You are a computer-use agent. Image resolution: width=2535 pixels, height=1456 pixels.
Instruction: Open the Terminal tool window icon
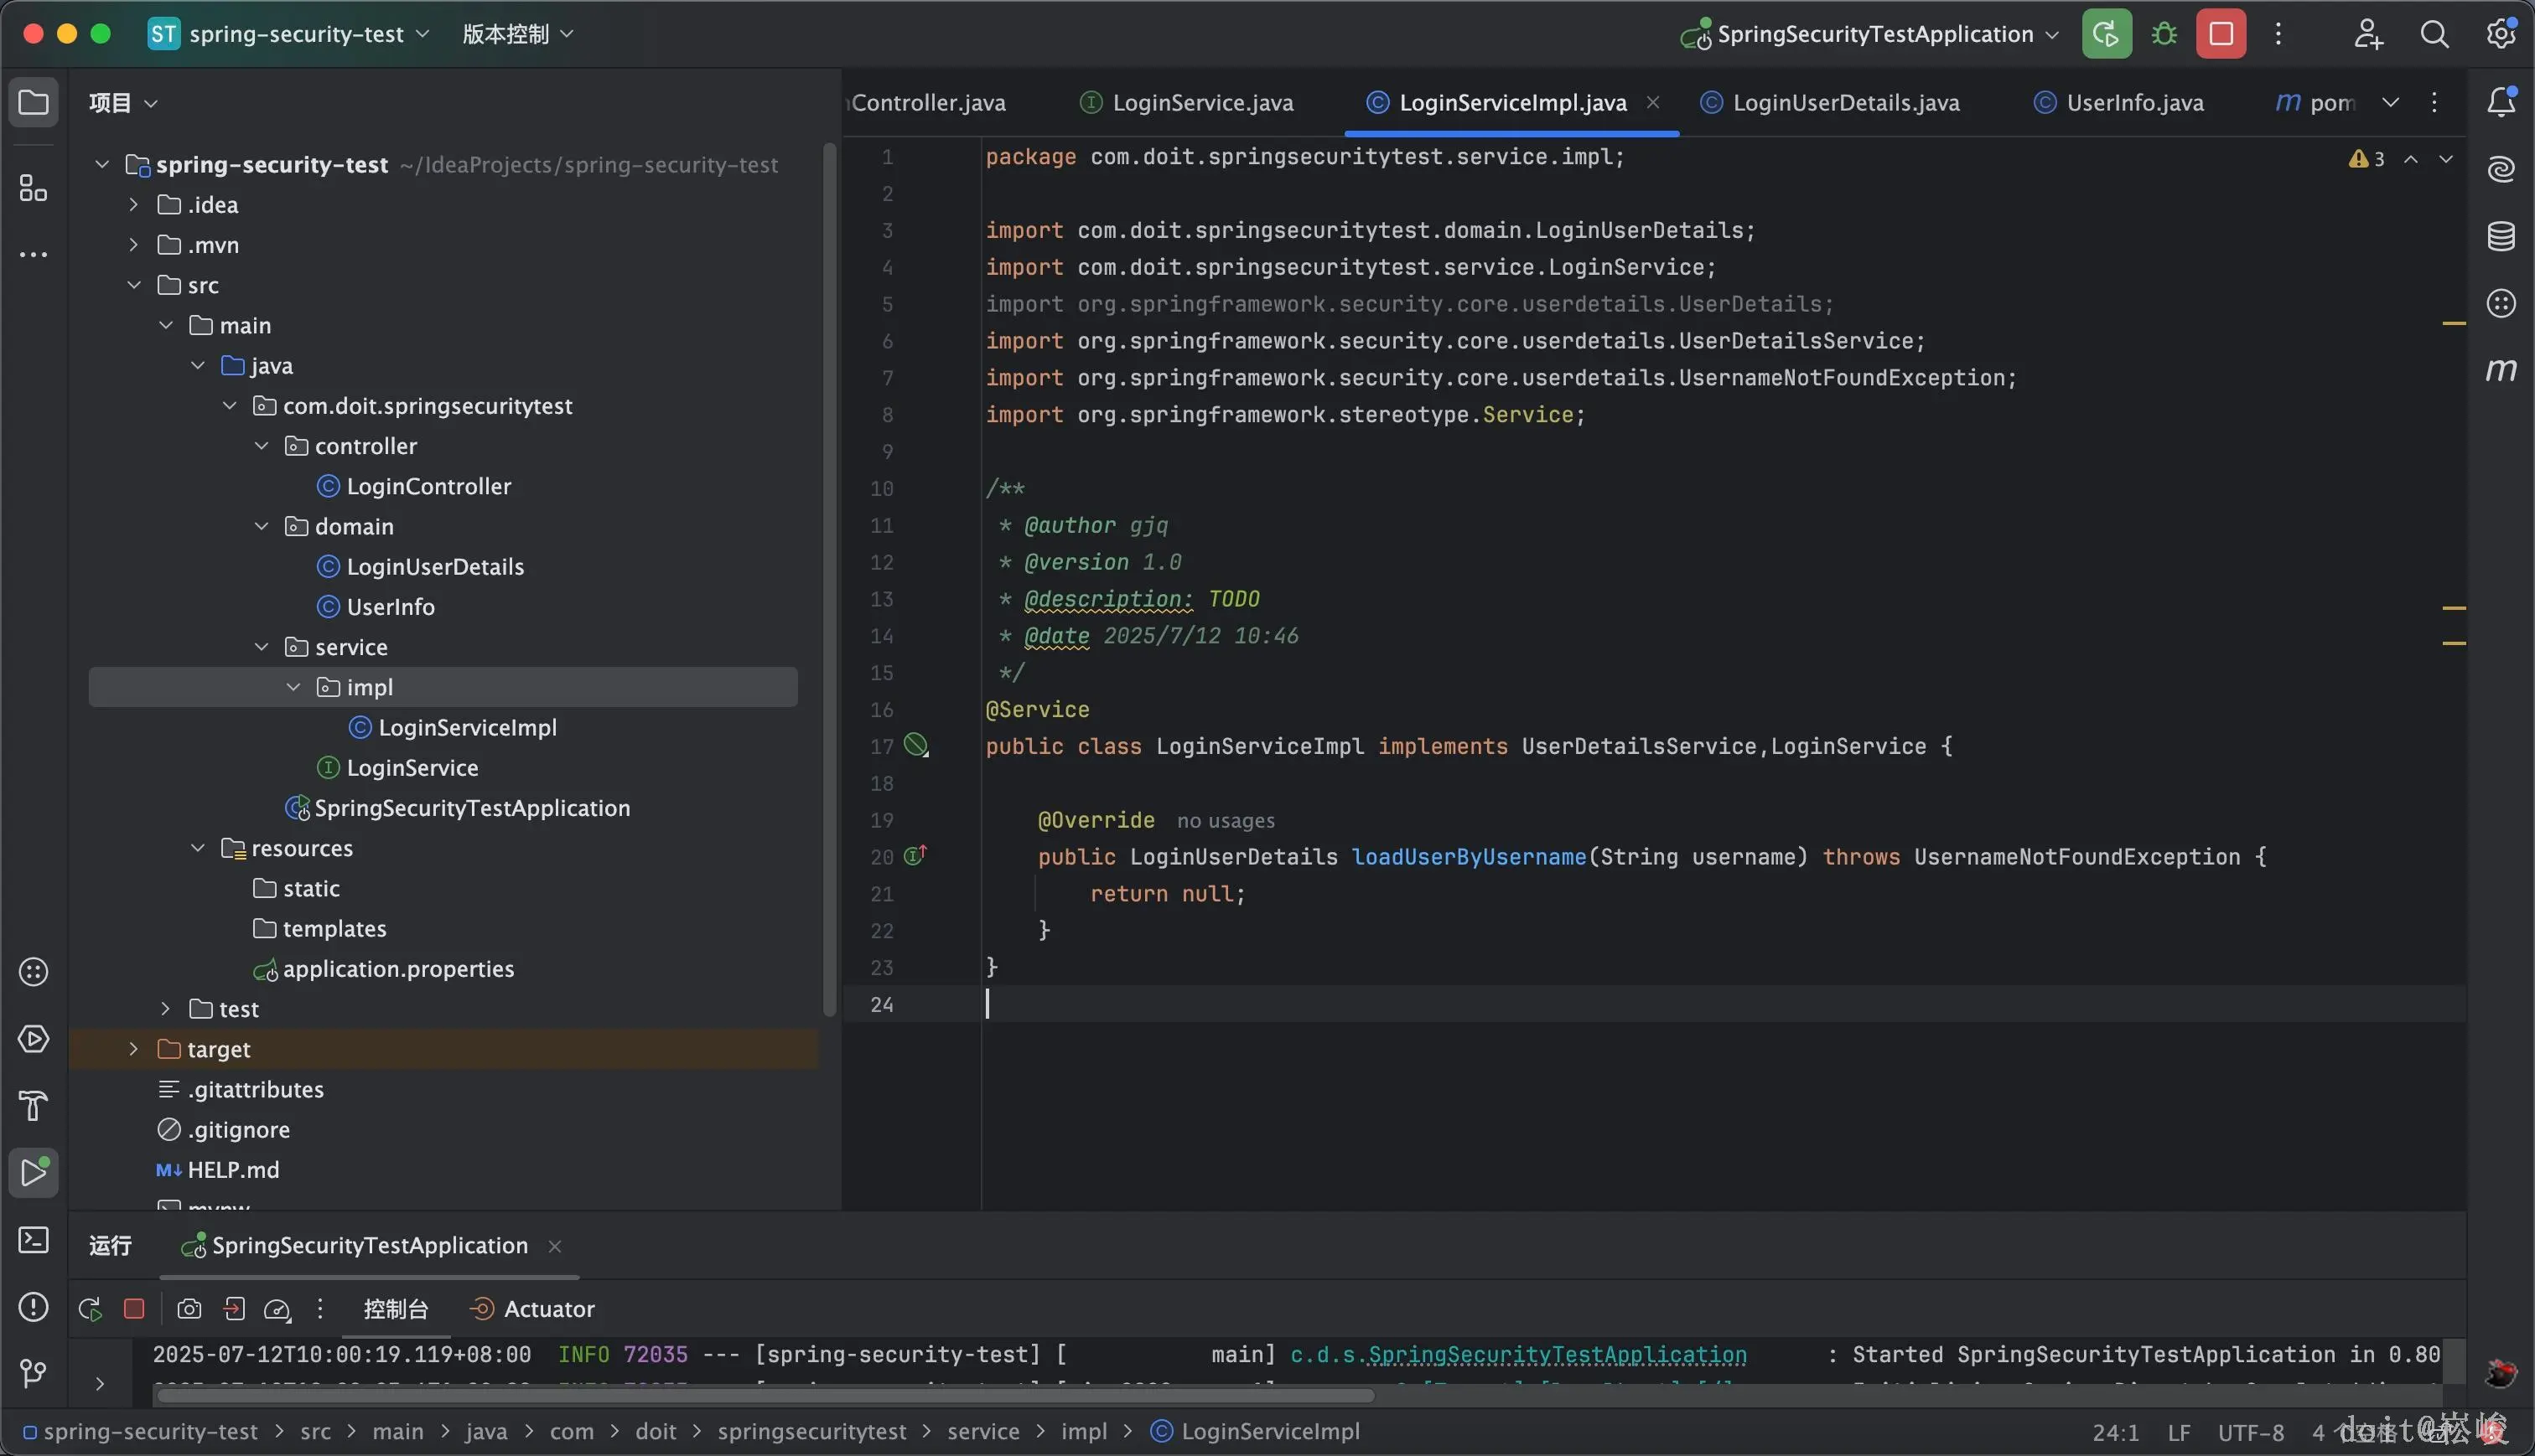(x=33, y=1240)
